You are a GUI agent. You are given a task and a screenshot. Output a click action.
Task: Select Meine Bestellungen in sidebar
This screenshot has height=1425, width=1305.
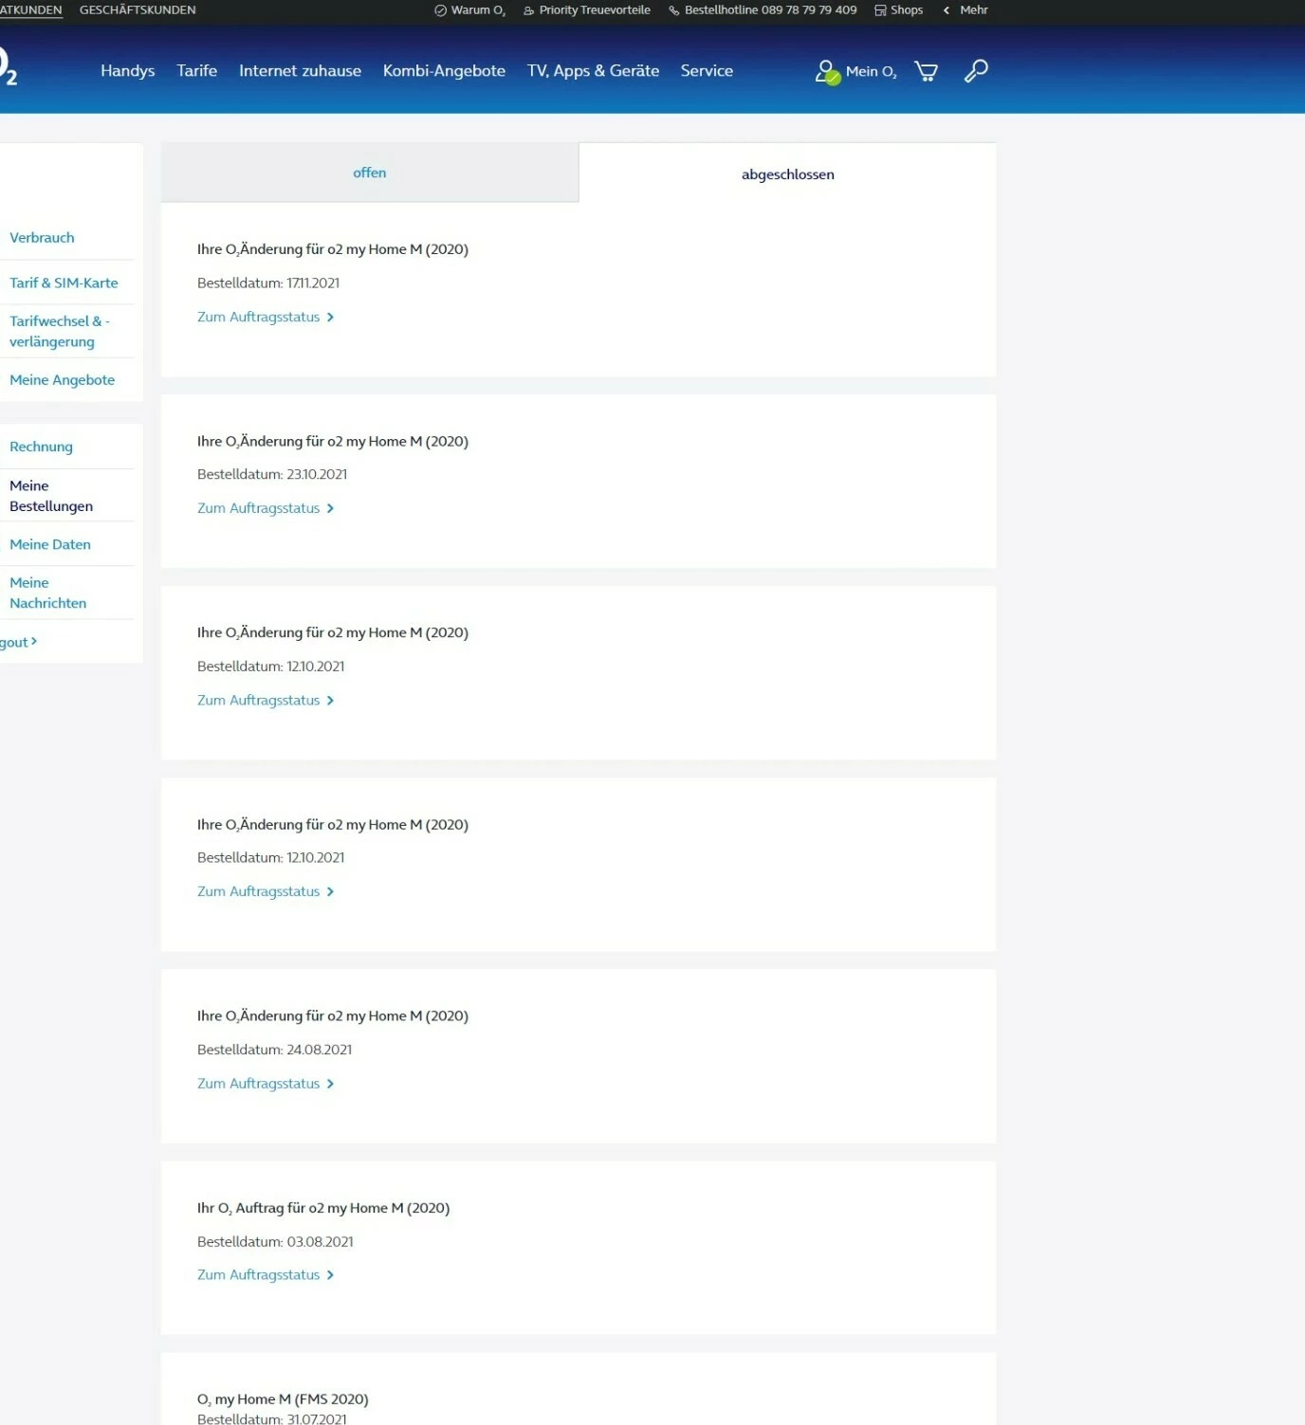click(x=51, y=496)
